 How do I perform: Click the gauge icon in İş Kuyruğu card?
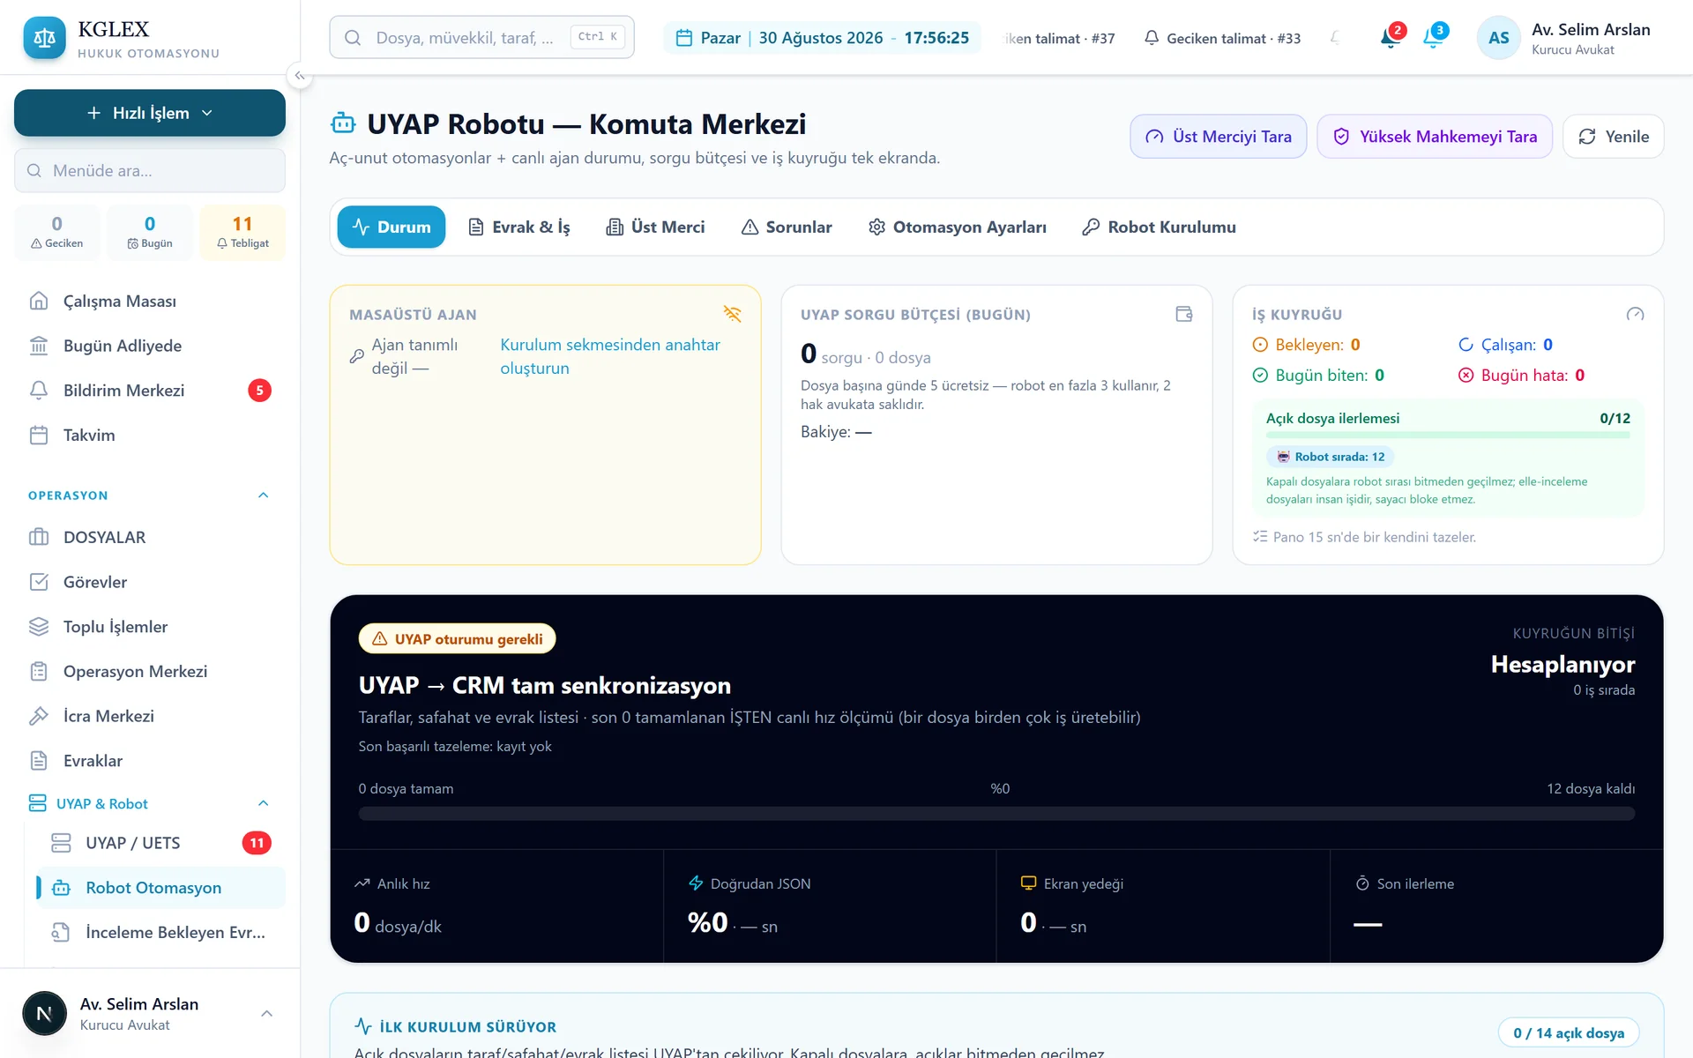pos(1635,314)
